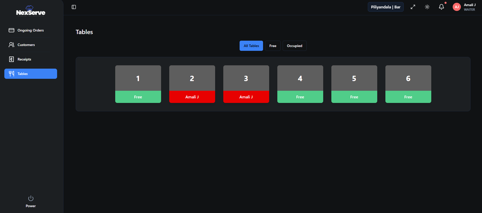The width and height of the screenshot is (482, 213).
Task: Go to Customers section
Action: [x=26, y=45]
